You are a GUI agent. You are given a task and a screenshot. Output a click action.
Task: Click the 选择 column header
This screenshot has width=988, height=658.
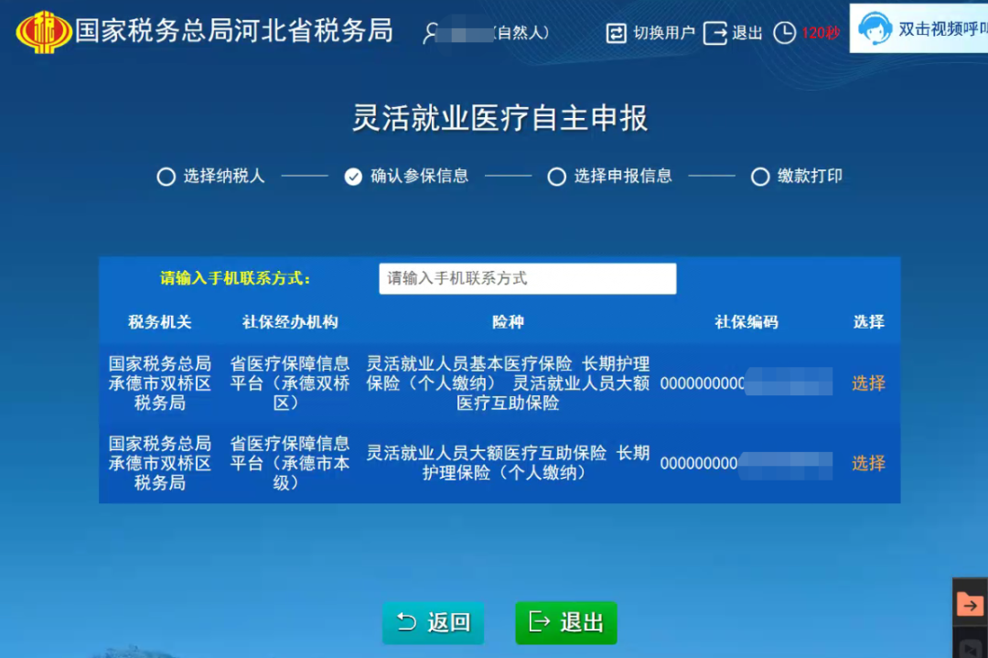pos(868,322)
